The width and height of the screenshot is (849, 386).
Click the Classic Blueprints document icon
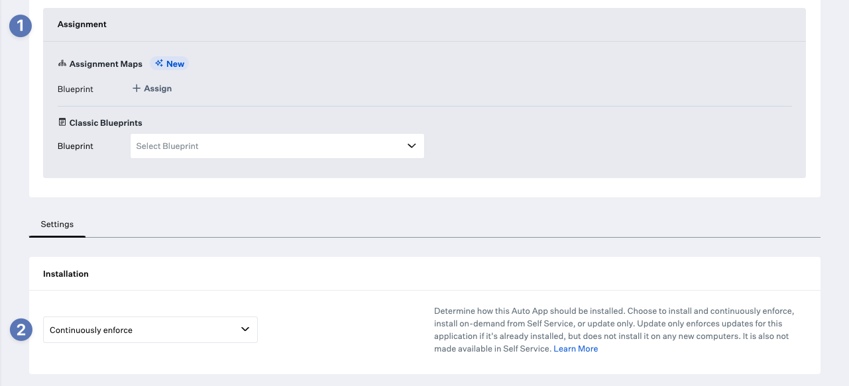(x=62, y=122)
